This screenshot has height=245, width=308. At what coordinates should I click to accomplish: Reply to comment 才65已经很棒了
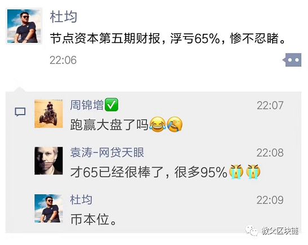point(149,172)
